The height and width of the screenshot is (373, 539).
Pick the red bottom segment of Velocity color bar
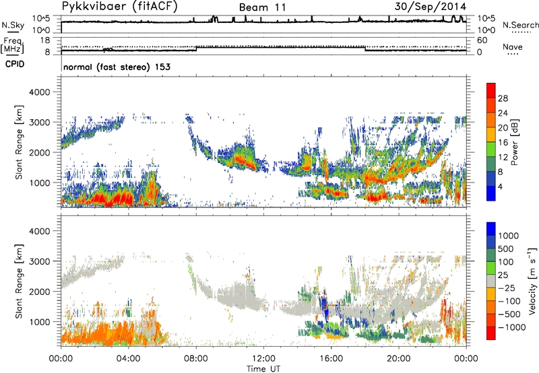491,333
